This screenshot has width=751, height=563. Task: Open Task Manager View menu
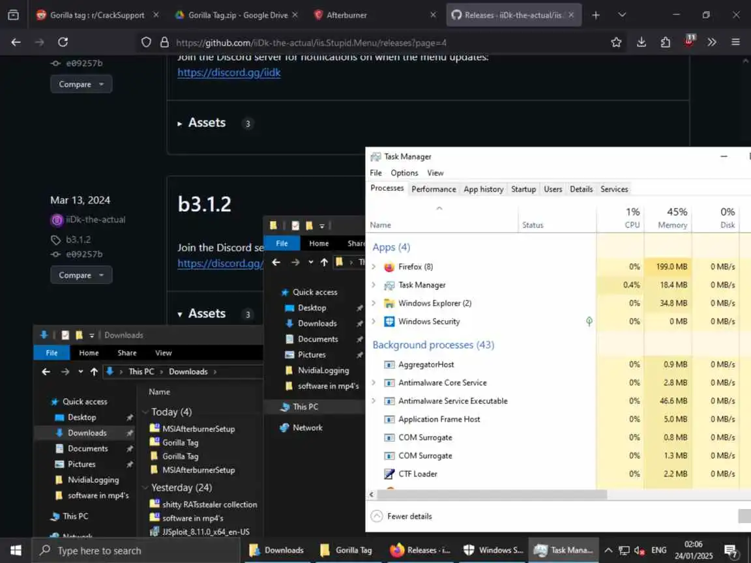point(435,173)
